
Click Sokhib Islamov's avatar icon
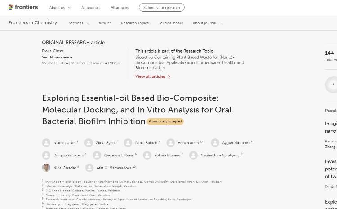tap(147, 156)
